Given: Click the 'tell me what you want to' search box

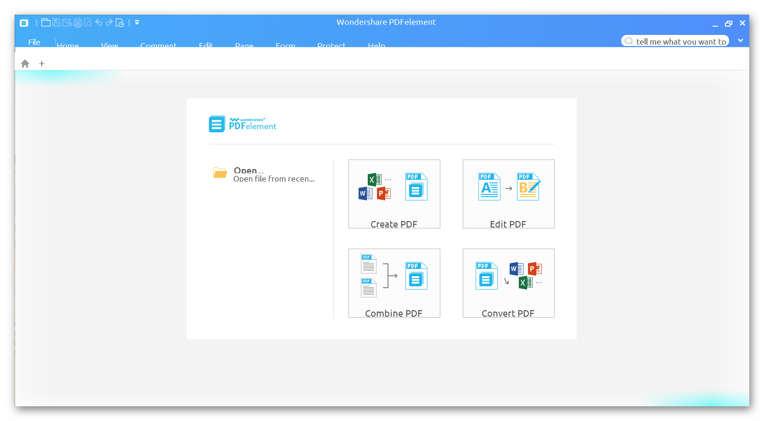Looking at the screenshot, I should pos(675,41).
